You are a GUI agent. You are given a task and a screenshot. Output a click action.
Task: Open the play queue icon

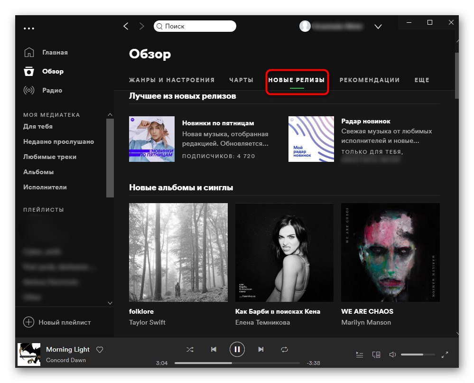(x=360, y=355)
